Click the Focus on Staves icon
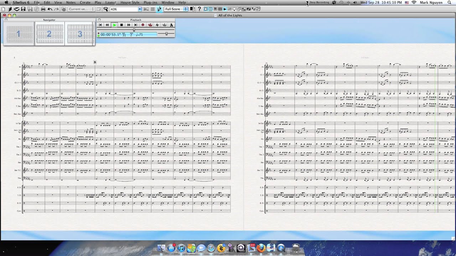 tap(152, 9)
